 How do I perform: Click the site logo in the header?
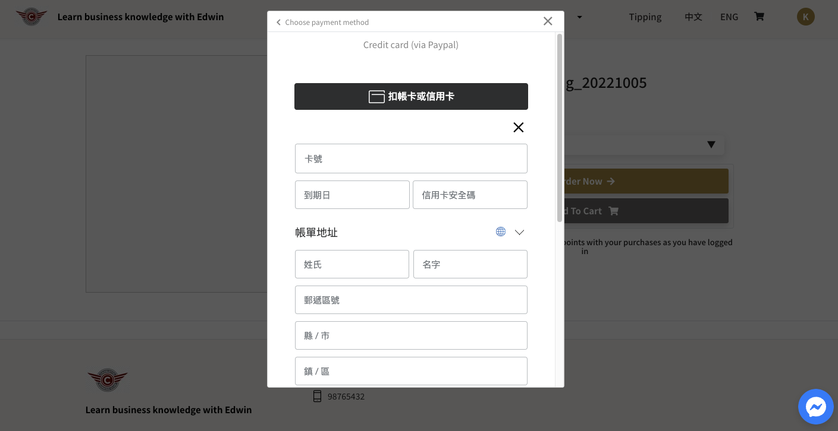coord(31,17)
